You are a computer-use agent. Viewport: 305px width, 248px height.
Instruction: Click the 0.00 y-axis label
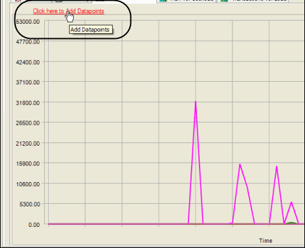(x=34, y=225)
